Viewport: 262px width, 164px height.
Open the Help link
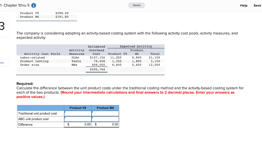[x=244, y=6]
